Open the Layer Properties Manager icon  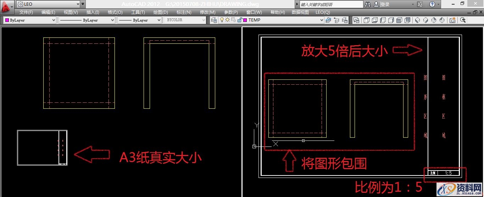(214, 20)
